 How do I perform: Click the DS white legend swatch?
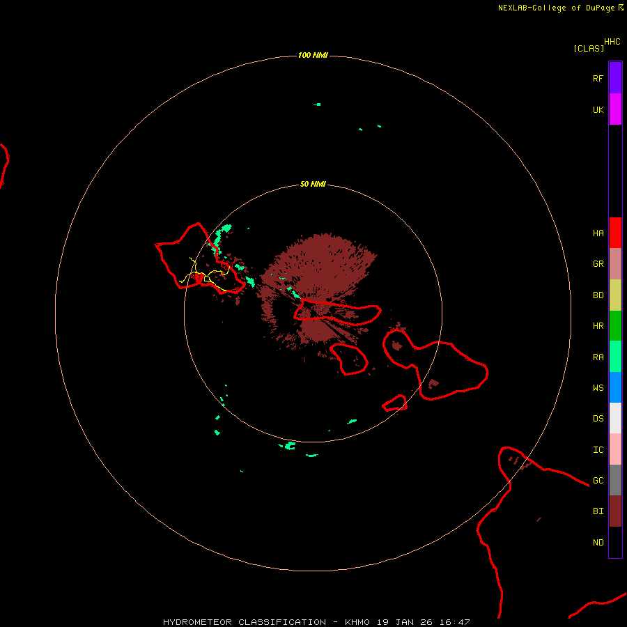point(615,418)
